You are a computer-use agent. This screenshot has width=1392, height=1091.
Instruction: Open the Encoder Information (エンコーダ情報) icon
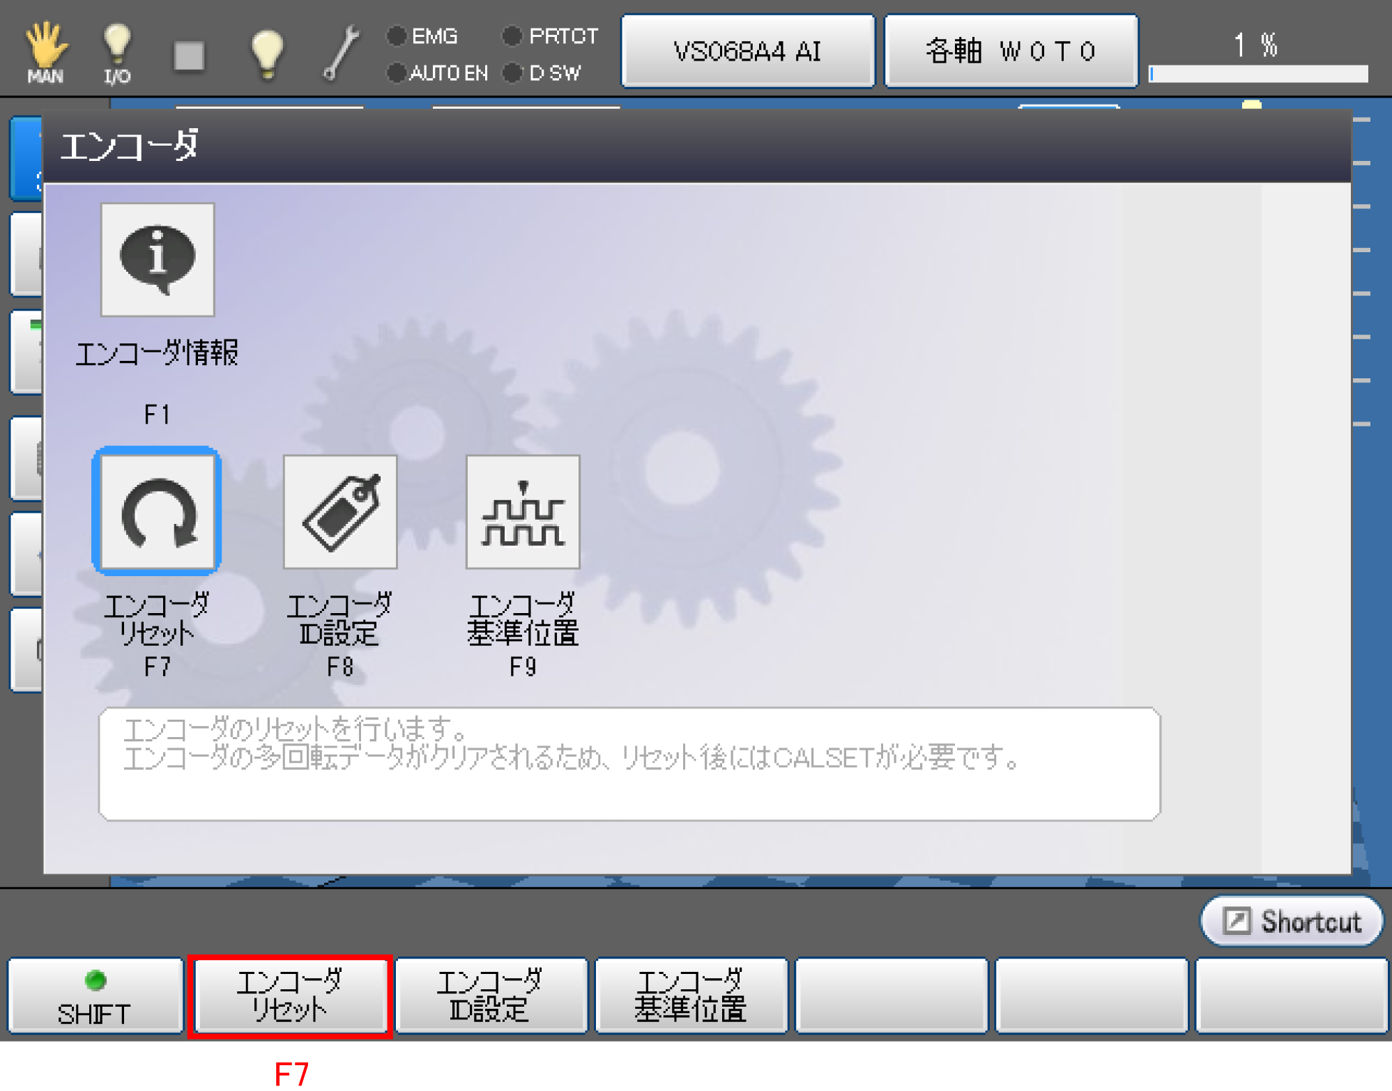(x=158, y=260)
